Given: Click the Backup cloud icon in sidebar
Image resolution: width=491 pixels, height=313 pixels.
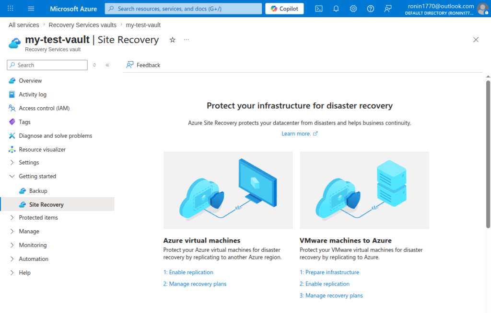Looking at the screenshot, I should [22, 191].
